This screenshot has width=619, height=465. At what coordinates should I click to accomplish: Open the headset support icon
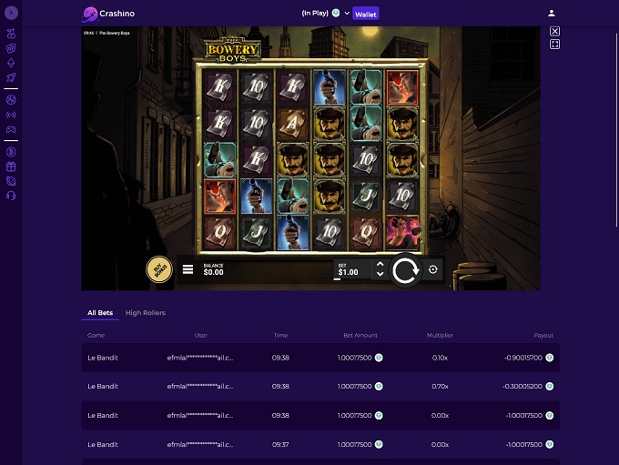[11, 196]
